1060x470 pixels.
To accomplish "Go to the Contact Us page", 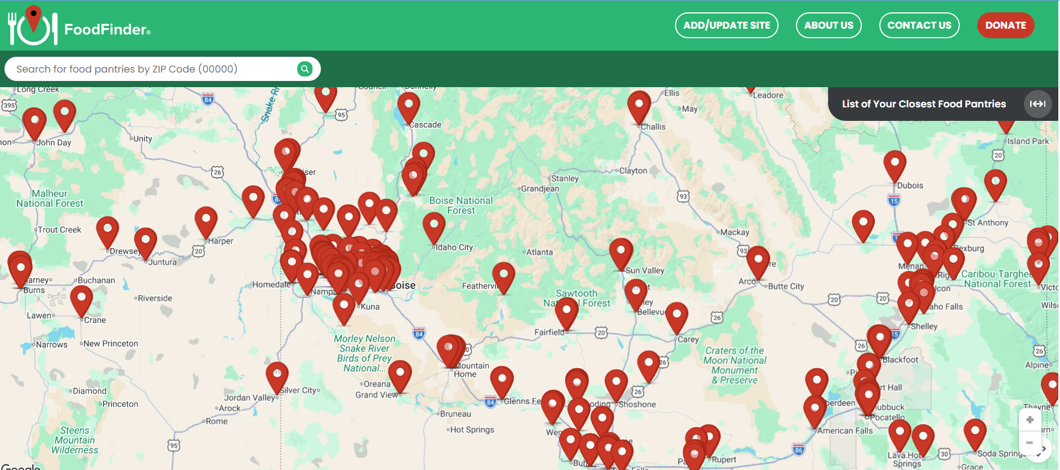I will [x=919, y=25].
